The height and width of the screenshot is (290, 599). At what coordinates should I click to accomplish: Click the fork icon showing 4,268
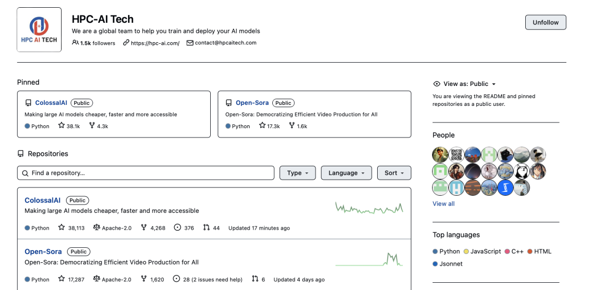pyautogui.click(x=144, y=227)
